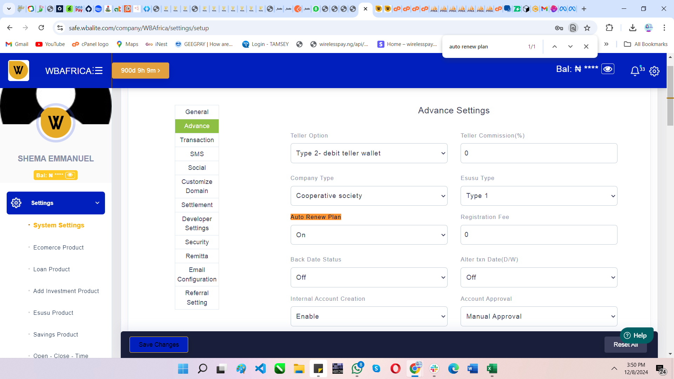Open the Help chat widget
The width and height of the screenshot is (674, 379).
coord(636,335)
